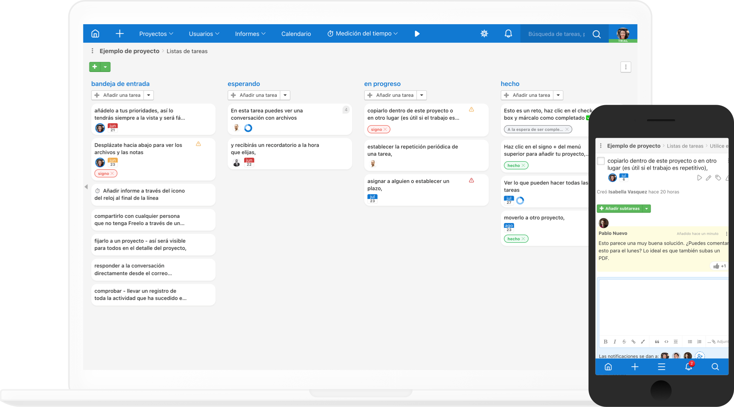Expand 'Añadir una tarea' arrow in hecho
Screen dimensions: 734x407
point(558,95)
